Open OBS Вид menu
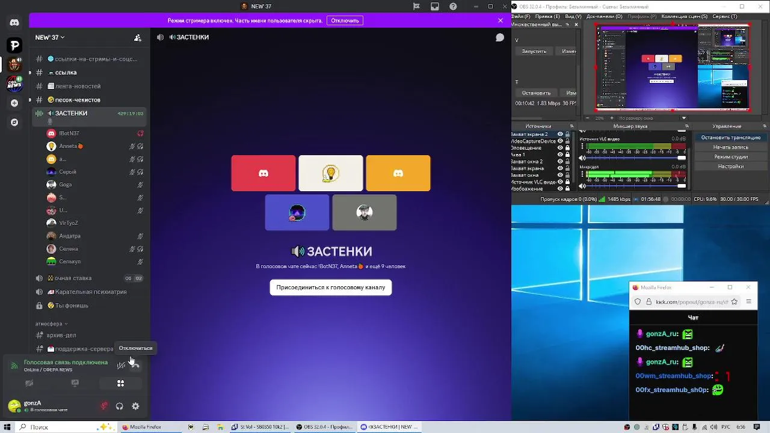 point(573,16)
